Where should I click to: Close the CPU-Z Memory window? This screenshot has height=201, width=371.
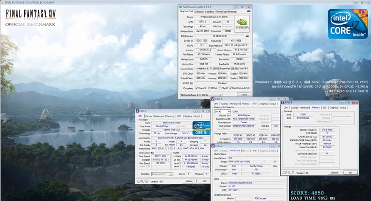click(x=355, y=103)
